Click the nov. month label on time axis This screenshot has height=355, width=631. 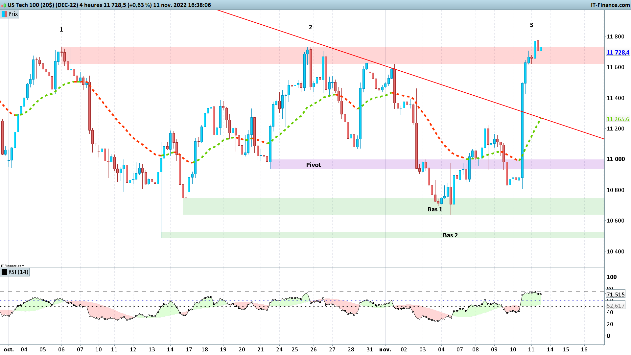385,349
